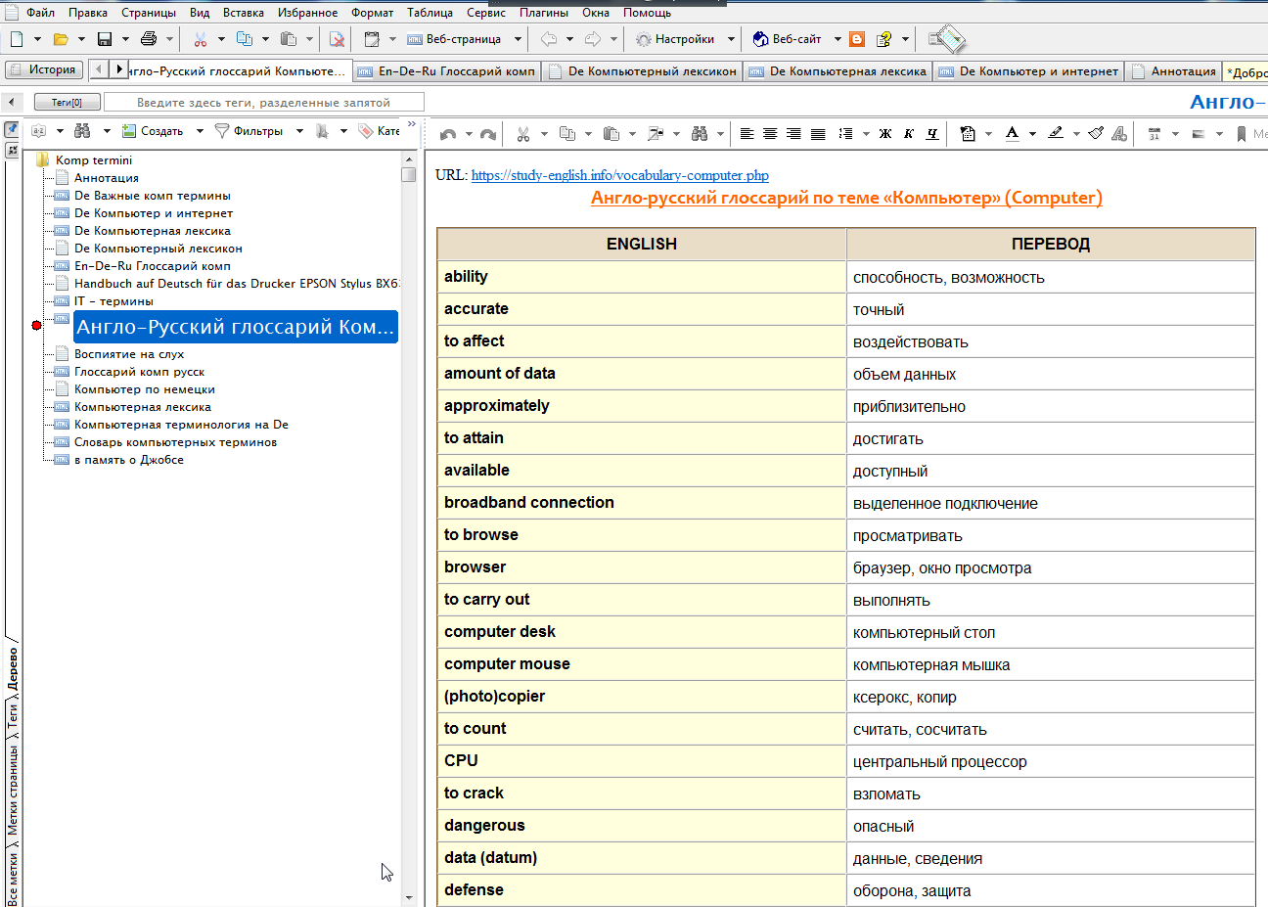Viewport: 1268px width, 907px height.
Task: Open the Веб-страница dropdown arrow
Action: [x=518, y=39]
